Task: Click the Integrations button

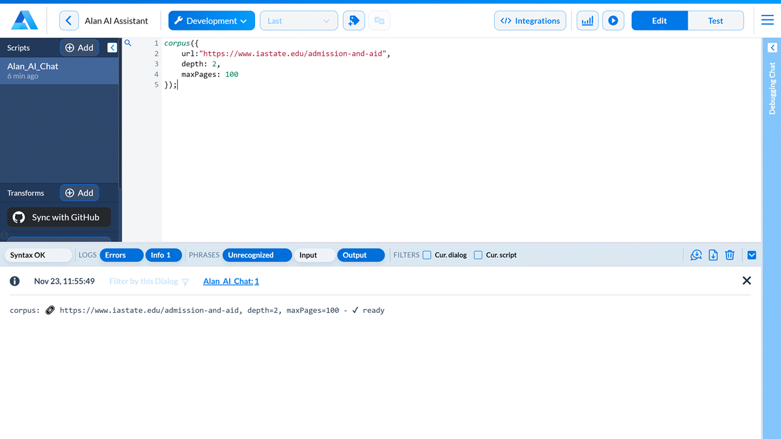Action: click(x=530, y=21)
